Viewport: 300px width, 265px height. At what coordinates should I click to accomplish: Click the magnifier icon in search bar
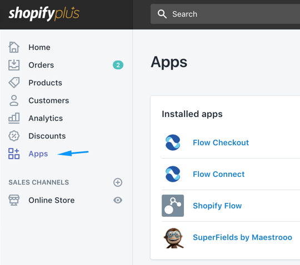162,14
